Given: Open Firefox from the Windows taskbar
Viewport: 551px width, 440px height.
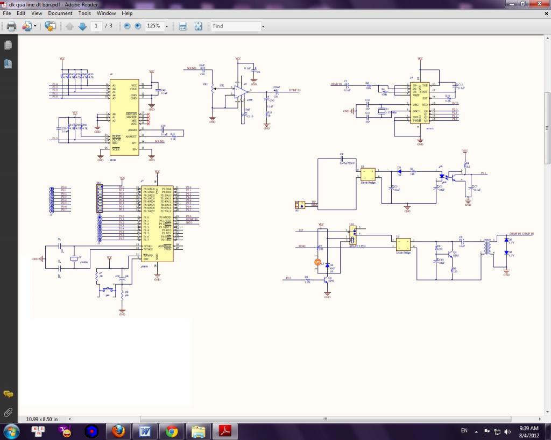Looking at the screenshot, I should [x=118, y=431].
